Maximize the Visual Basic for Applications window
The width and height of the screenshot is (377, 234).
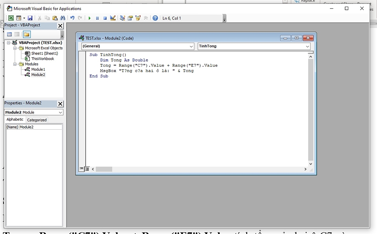point(346,8)
